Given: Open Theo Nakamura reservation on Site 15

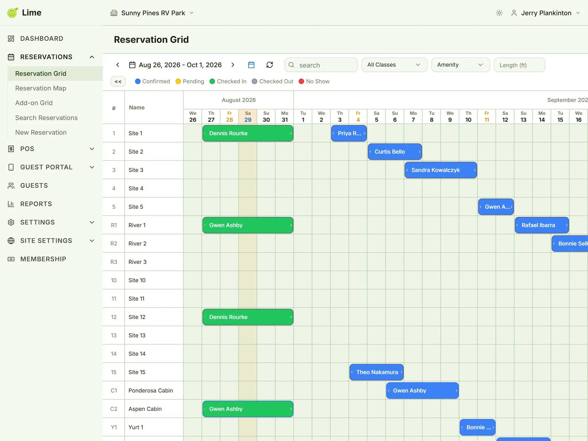Looking at the screenshot, I should (376, 372).
